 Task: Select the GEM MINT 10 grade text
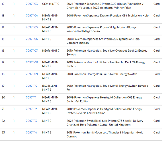pos(51,4)
